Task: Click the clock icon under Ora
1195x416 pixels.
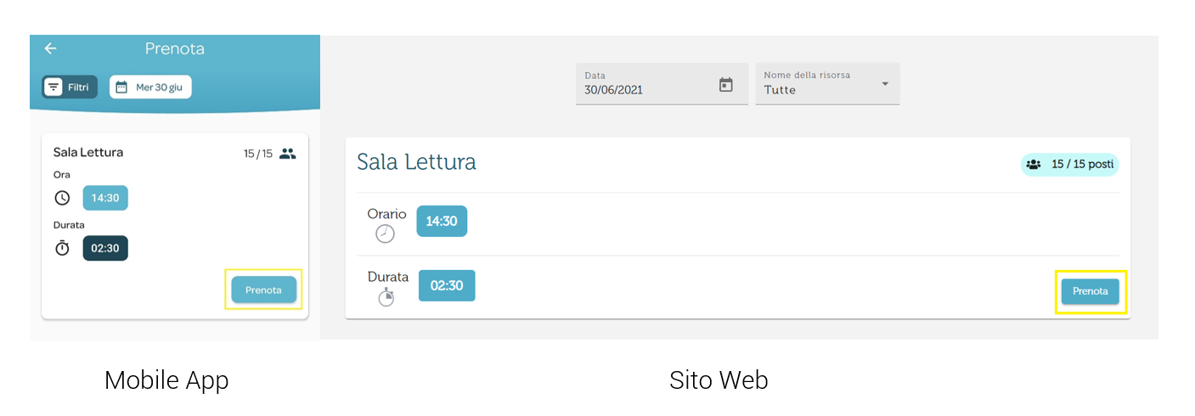Action: pos(62,198)
